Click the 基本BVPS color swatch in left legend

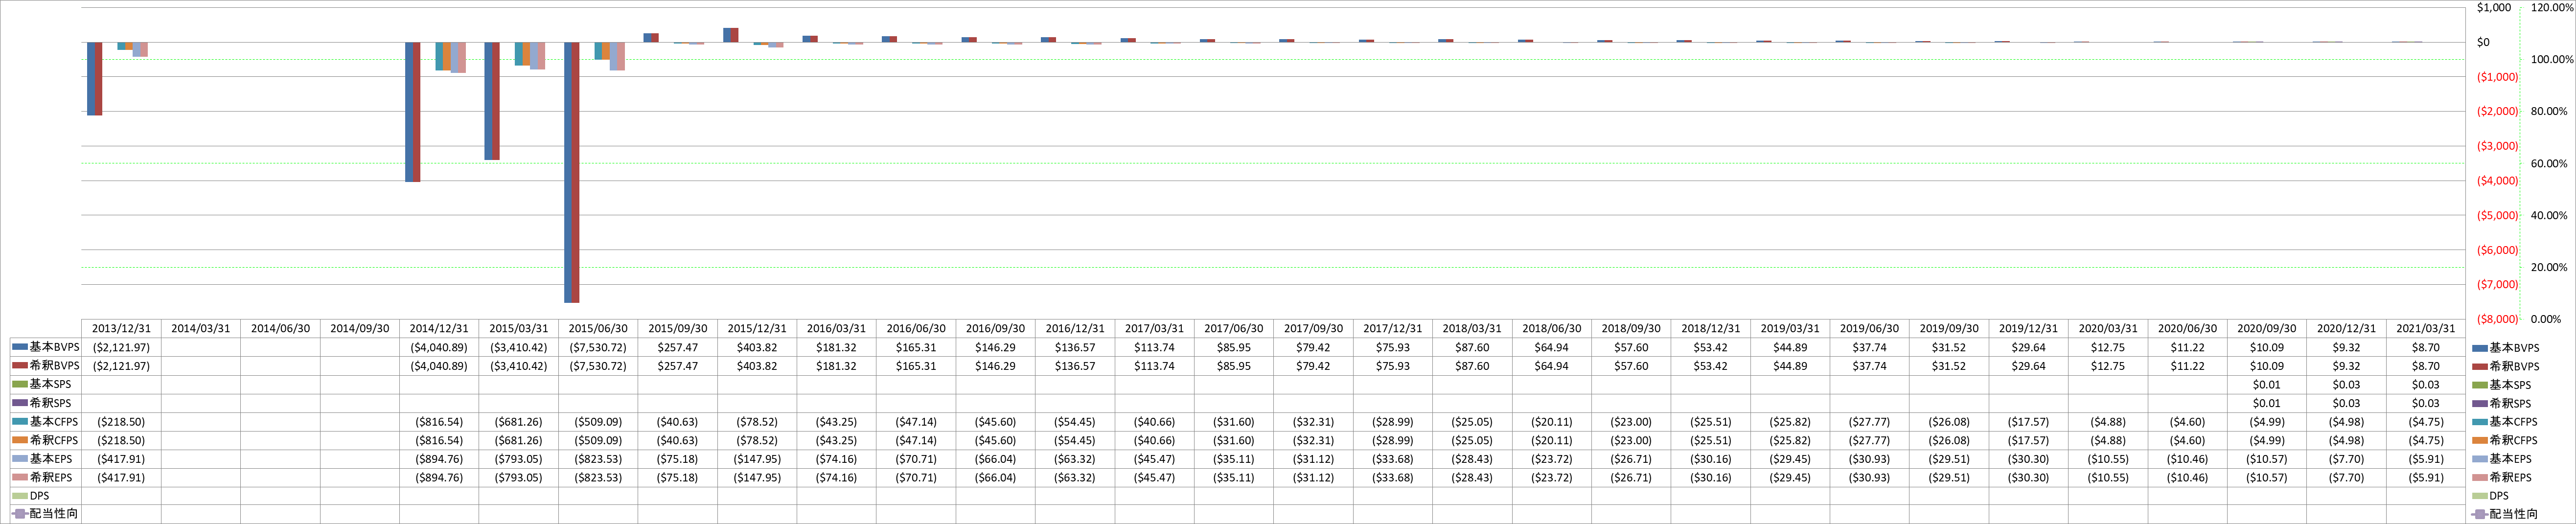pos(20,347)
